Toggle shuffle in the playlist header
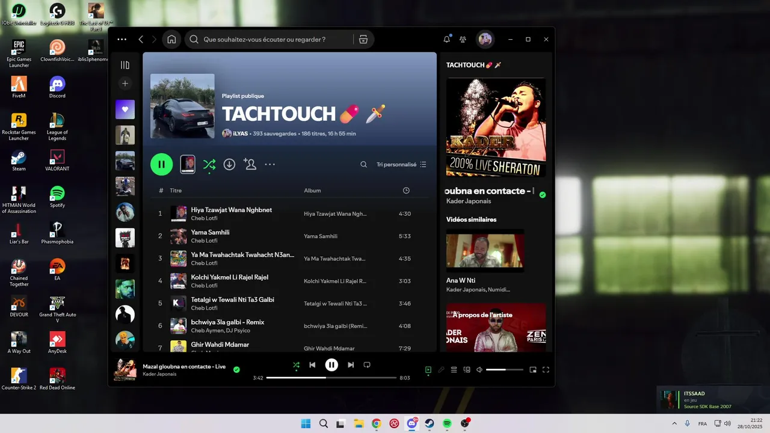This screenshot has height=433, width=770. coord(209,164)
